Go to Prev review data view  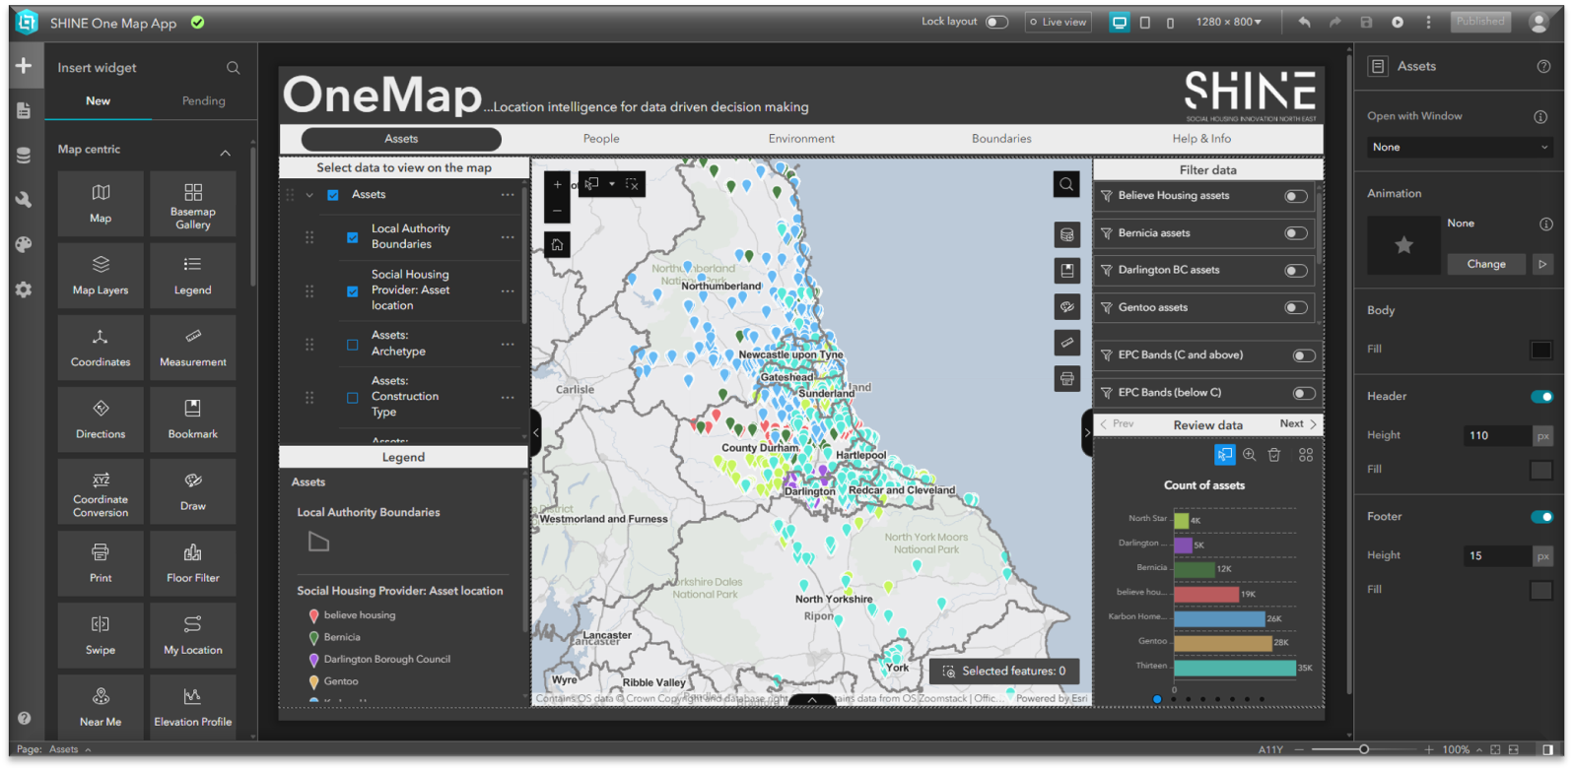[1117, 424]
